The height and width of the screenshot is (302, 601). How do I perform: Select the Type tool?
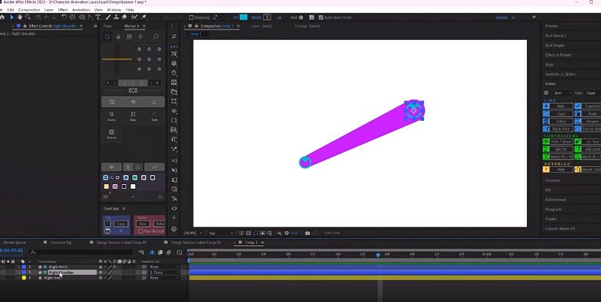tap(99, 17)
